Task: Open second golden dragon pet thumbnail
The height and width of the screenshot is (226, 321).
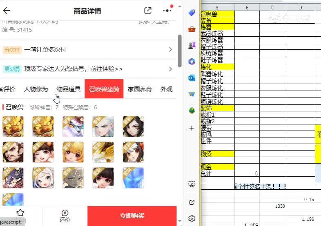Action: pos(43,126)
